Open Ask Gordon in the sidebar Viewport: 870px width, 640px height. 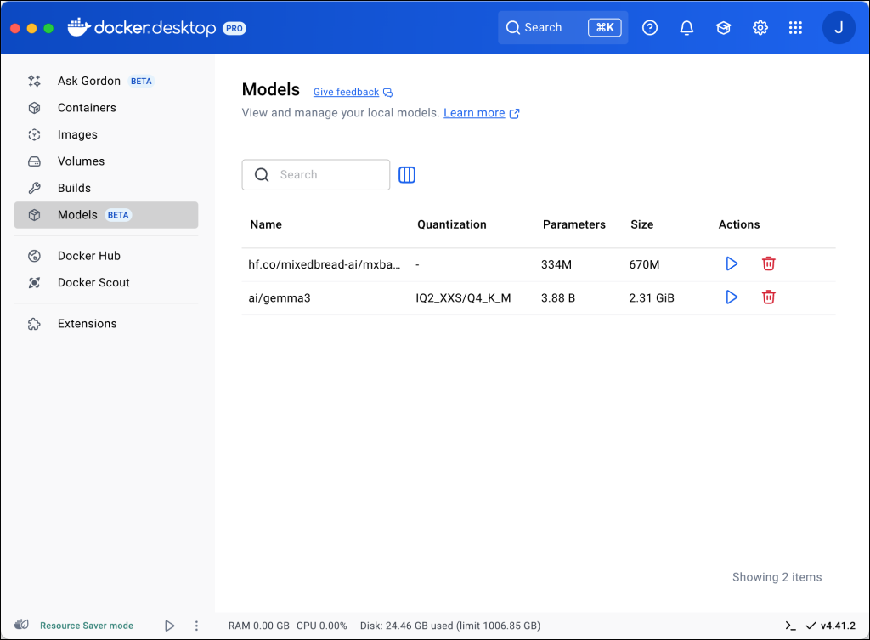click(x=106, y=81)
